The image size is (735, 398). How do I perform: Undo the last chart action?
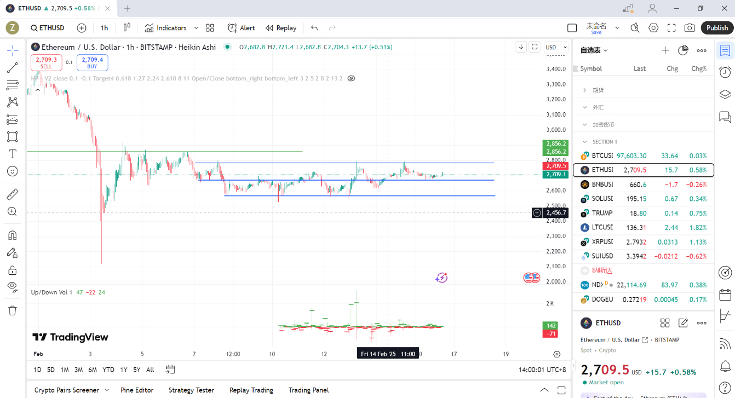pyautogui.click(x=314, y=28)
